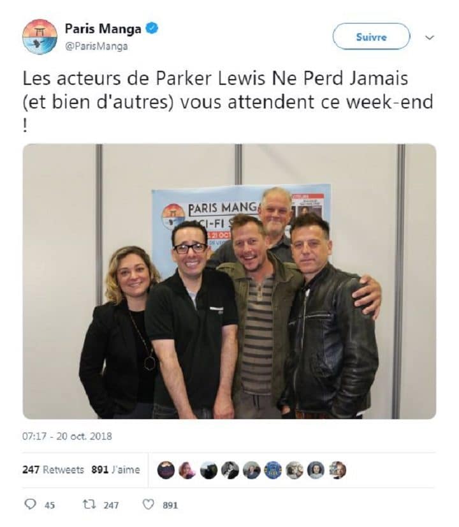Viewport: 459px width, 527px height.
Task: Like the tweet with heart icon
Action: click(149, 504)
